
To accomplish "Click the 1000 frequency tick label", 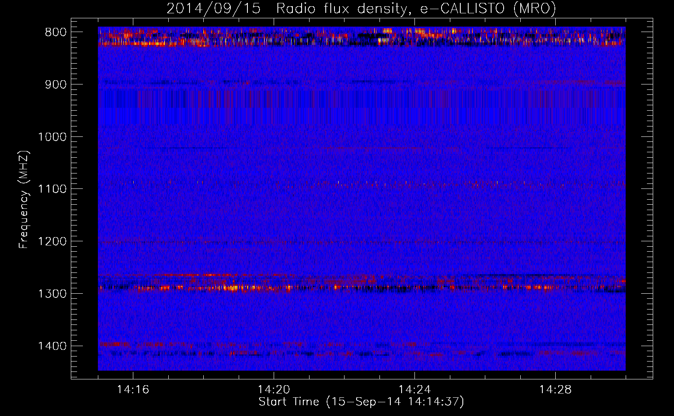I will (x=52, y=137).
